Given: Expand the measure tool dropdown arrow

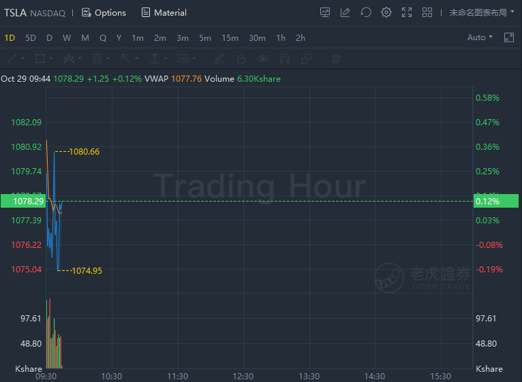Looking at the screenshot, I should pyautogui.click(x=166, y=59).
